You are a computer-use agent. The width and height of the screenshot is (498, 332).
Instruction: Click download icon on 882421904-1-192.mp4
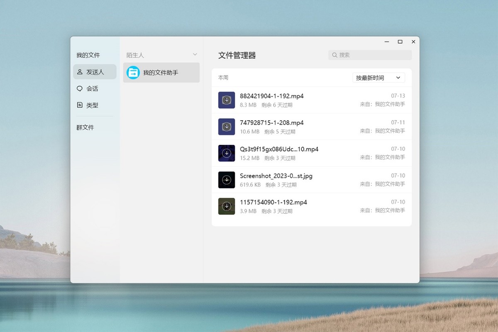[x=226, y=100]
